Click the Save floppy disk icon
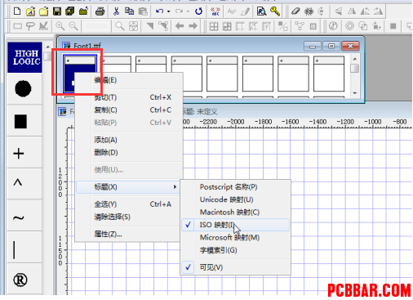The image size is (413, 300). tap(57, 11)
